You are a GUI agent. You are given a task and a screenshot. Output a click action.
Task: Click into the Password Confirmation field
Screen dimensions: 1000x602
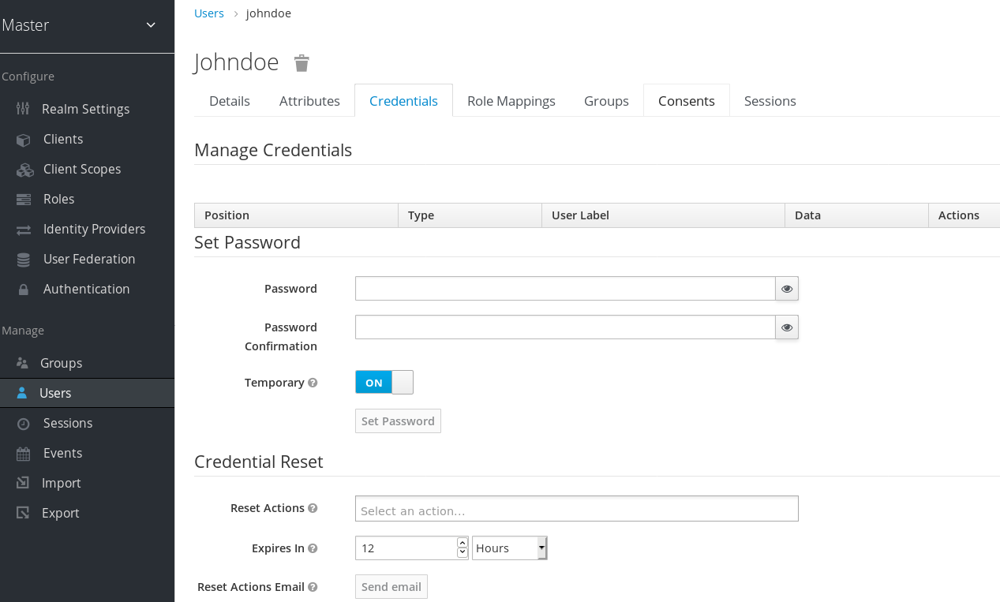565,327
